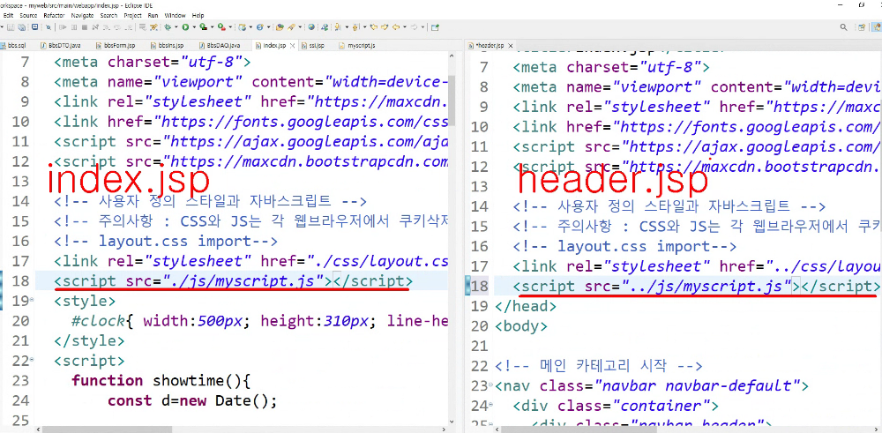Open the External Tools dropdown arrow
The image size is (882, 433).
click(x=230, y=26)
